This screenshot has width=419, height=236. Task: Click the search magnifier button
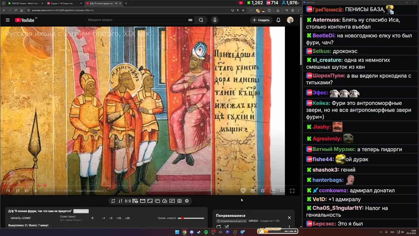point(201,20)
